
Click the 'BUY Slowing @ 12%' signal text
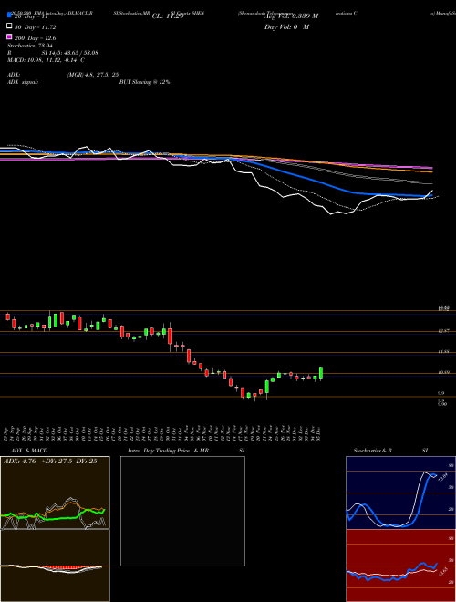(x=145, y=82)
